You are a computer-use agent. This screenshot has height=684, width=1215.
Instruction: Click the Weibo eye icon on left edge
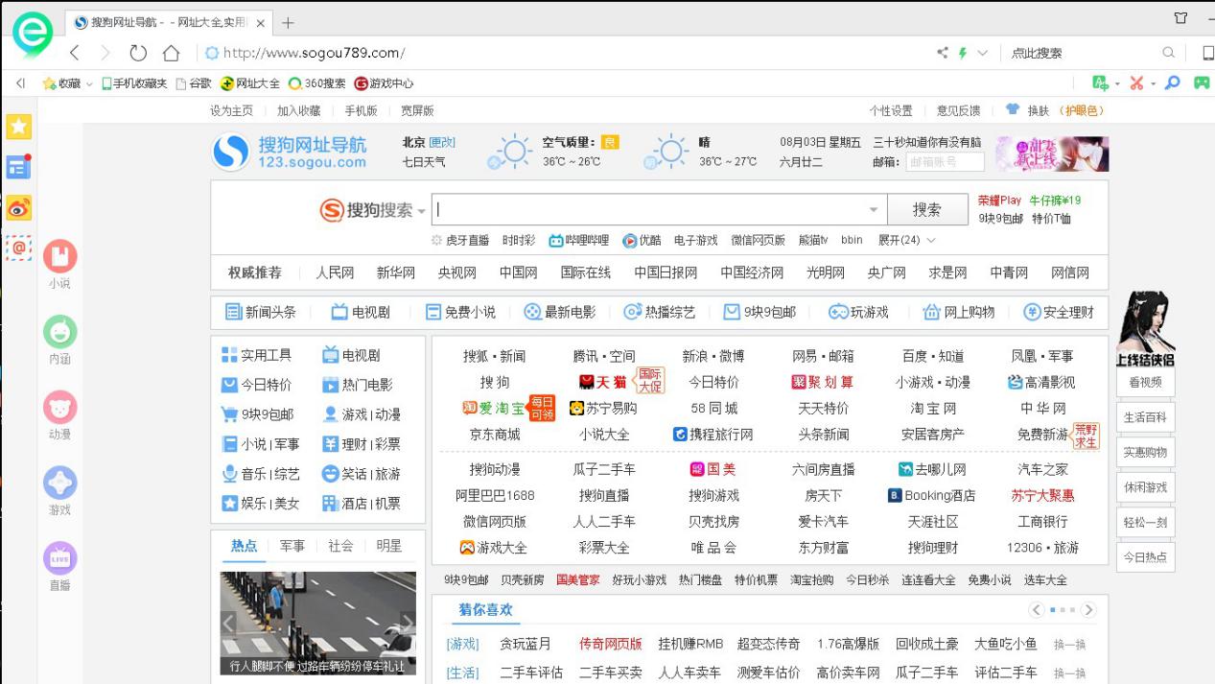(17, 207)
